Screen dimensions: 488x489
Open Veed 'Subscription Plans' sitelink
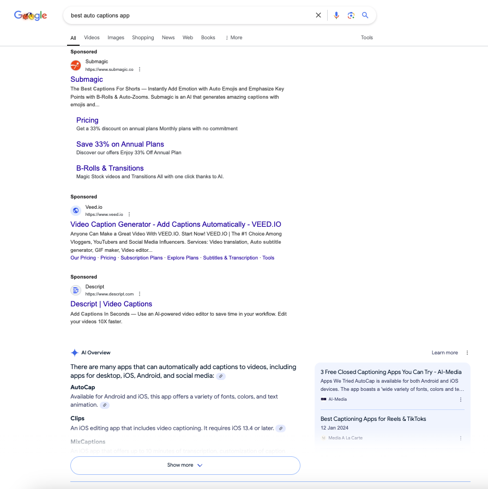(142, 258)
